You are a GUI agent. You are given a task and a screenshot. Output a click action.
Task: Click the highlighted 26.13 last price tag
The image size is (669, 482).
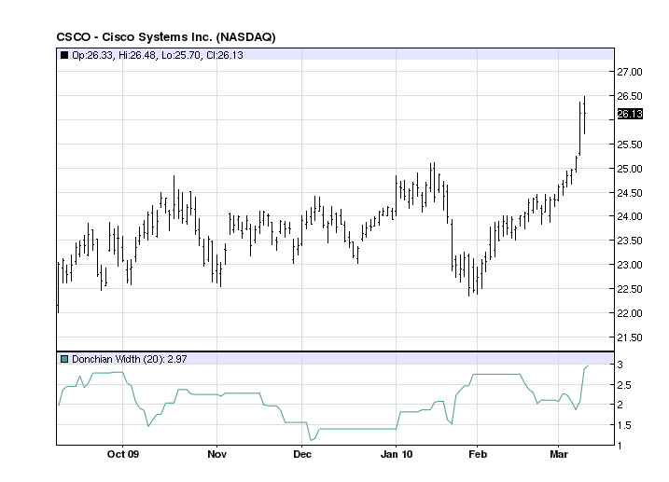click(x=630, y=114)
